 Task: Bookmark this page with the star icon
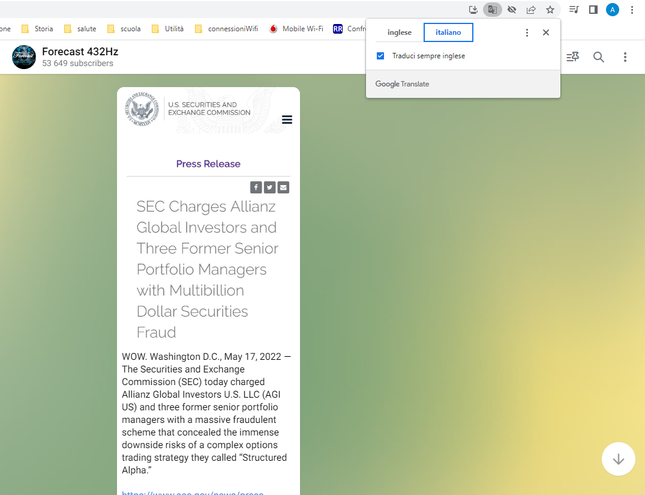[550, 10]
